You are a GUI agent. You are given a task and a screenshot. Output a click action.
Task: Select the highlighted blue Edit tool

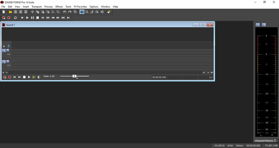[x=82, y=12]
